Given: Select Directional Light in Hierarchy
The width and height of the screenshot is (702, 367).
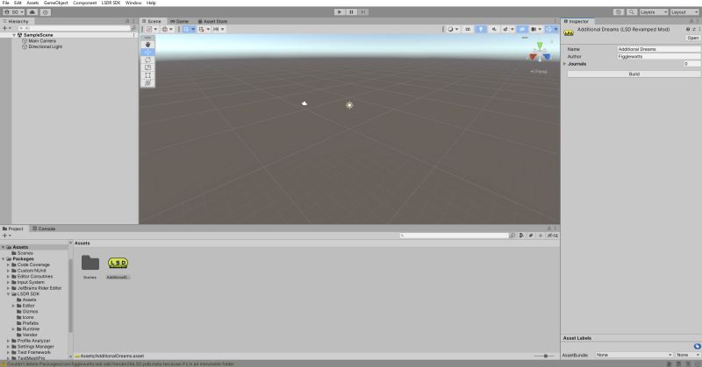Looking at the screenshot, I should [x=46, y=46].
